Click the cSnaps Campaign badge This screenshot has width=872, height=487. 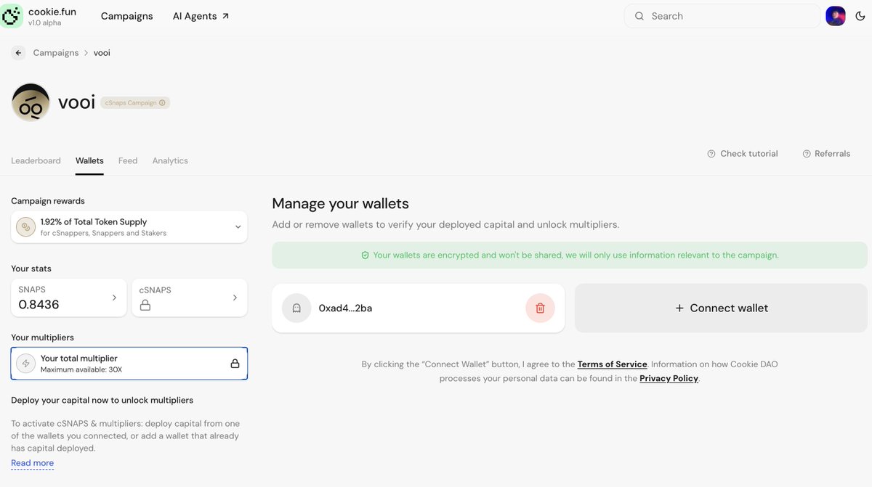click(135, 103)
